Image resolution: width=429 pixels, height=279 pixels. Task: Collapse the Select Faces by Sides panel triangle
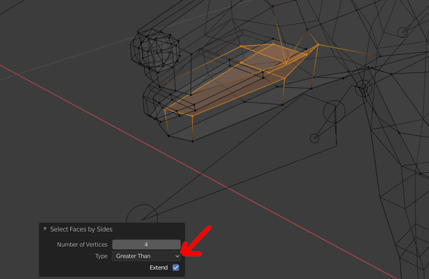(x=45, y=229)
